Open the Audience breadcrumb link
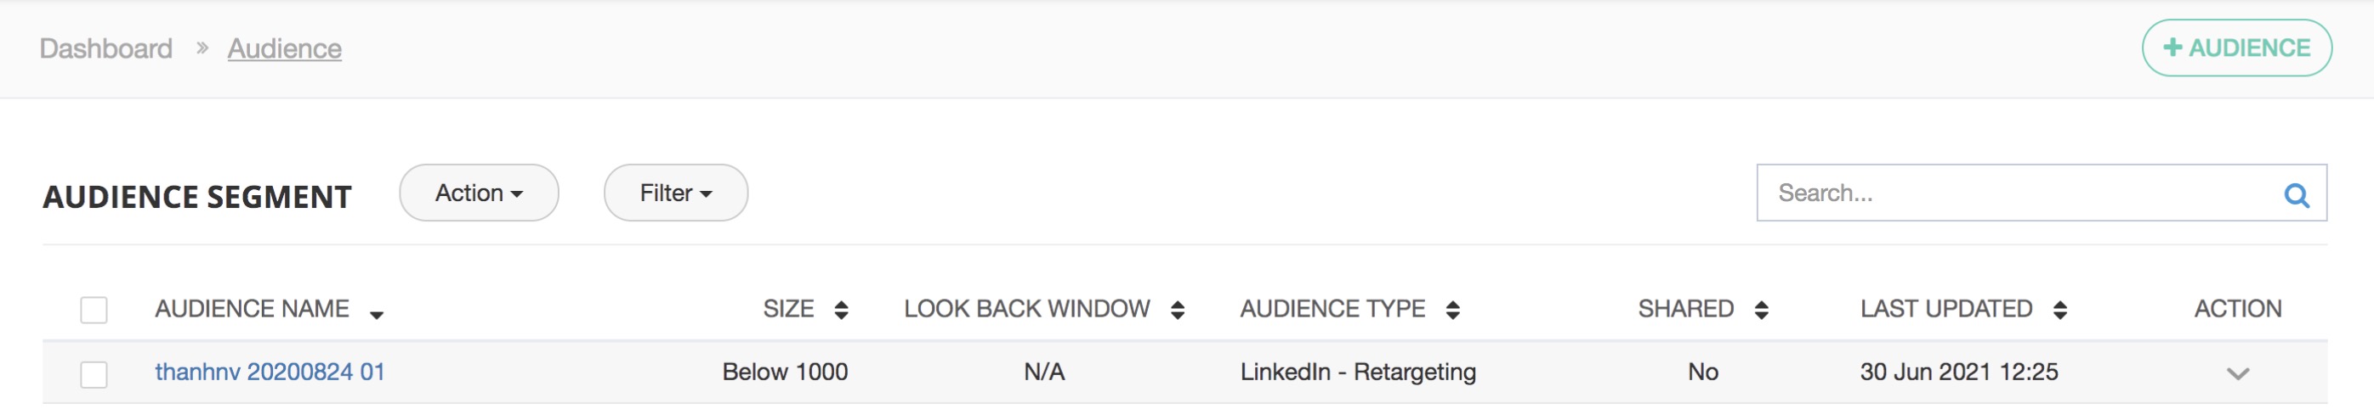 pyautogui.click(x=284, y=48)
